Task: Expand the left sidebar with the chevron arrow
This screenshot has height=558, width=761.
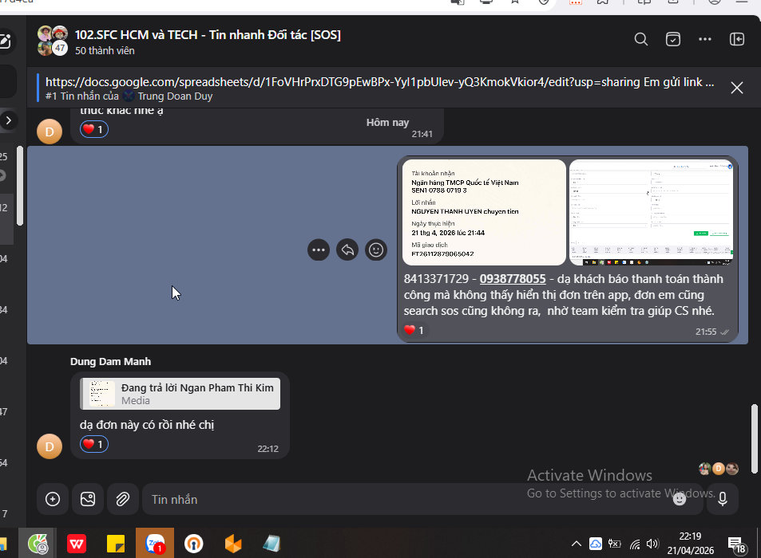Action: pos(8,120)
